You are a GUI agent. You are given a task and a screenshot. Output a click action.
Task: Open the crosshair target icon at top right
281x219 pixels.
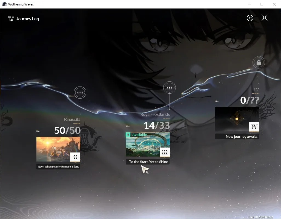pyautogui.click(x=250, y=18)
